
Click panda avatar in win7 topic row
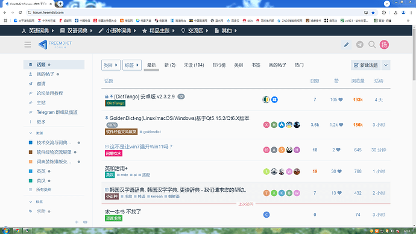(289, 150)
